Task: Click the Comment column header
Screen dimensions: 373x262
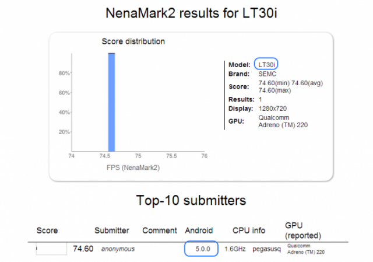Action: coord(159,230)
